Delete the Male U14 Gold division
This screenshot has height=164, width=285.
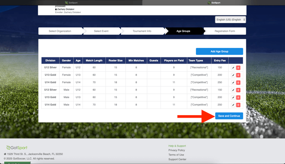[x=238, y=105]
